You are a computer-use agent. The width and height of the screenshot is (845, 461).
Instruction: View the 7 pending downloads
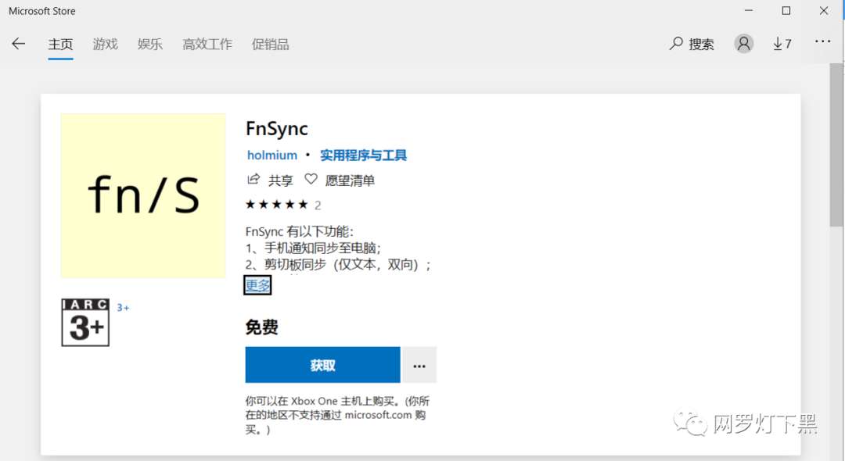coord(782,44)
